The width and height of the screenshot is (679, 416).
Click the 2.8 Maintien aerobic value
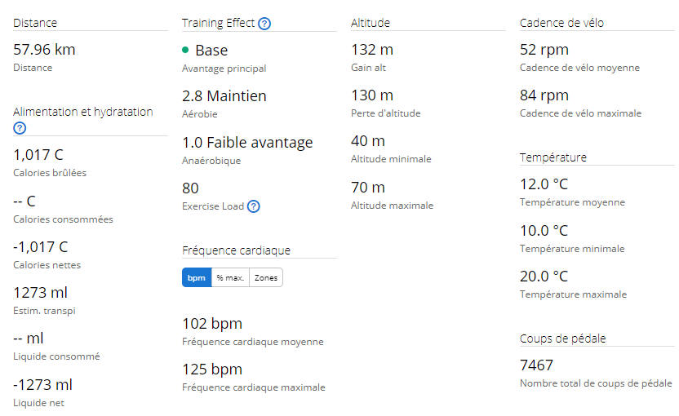pyautogui.click(x=224, y=95)
